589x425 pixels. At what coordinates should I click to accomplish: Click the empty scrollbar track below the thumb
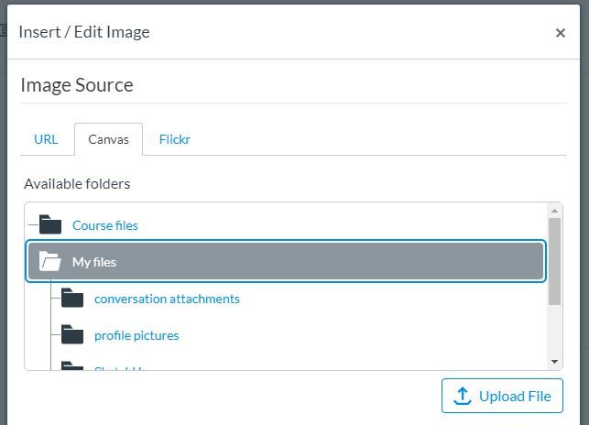coord(554,331)
